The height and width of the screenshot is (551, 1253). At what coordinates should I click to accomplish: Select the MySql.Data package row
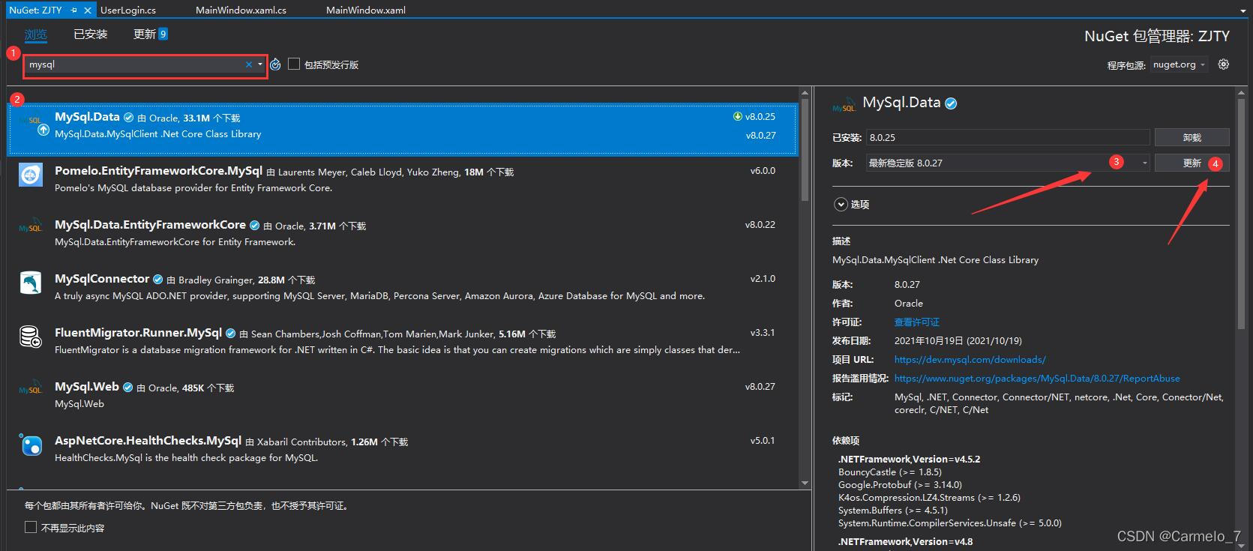[x=403, y=129]
